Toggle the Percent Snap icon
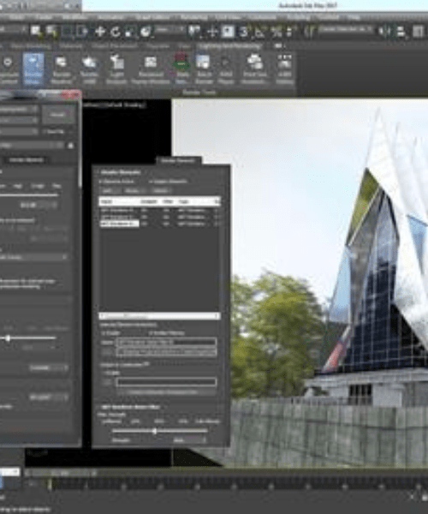The height and width of the screenshot is (514, 428). (x=276, y=32)
